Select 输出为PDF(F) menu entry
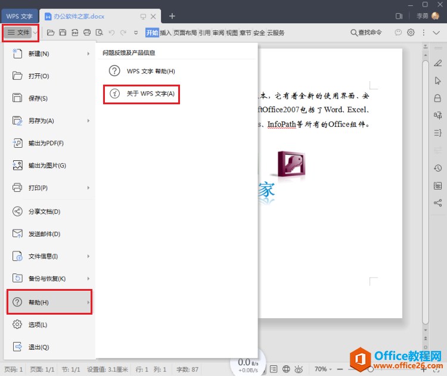 point(49,143)
